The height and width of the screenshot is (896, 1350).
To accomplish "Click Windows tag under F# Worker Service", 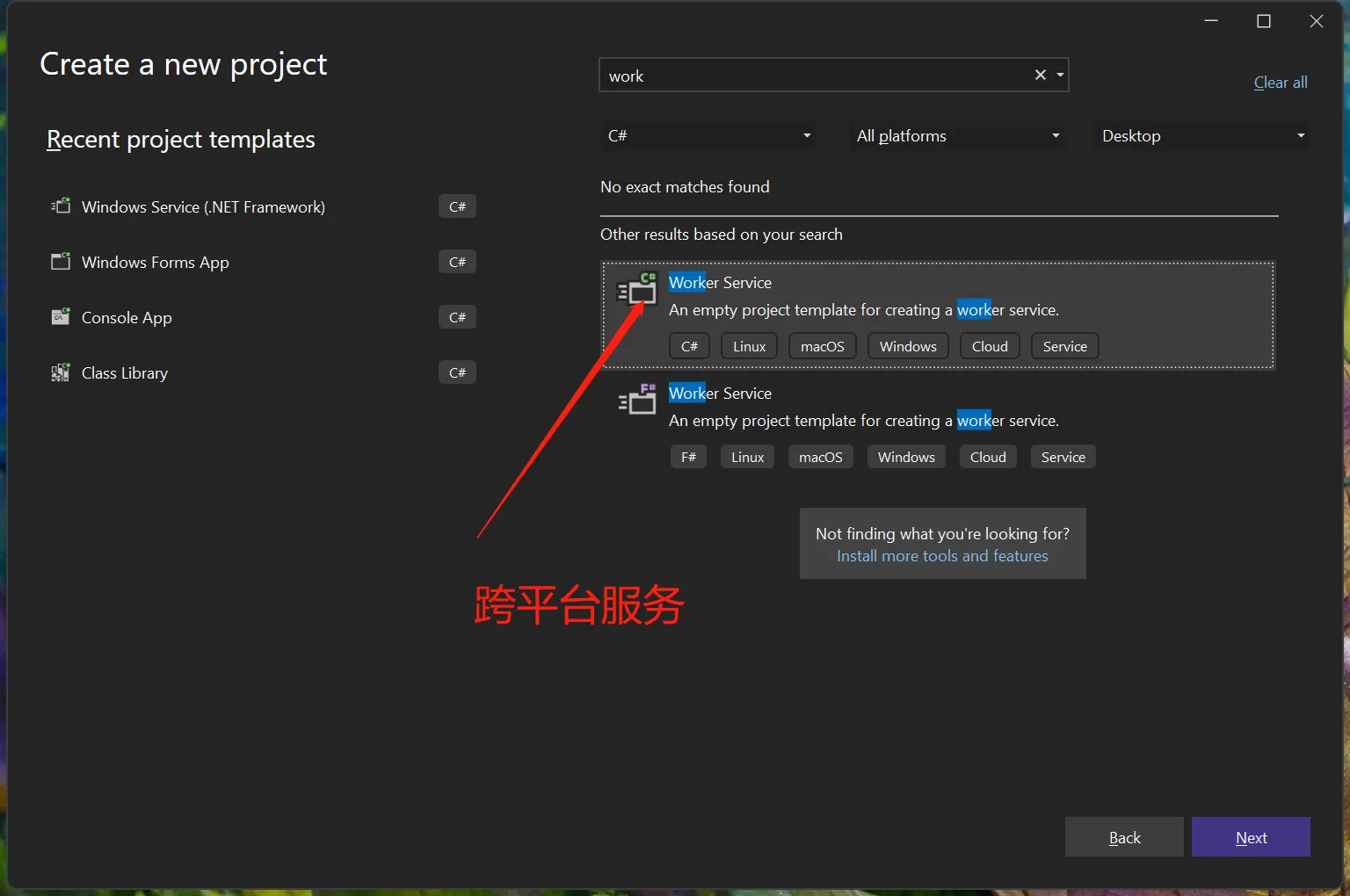I will tap(906, 457).
